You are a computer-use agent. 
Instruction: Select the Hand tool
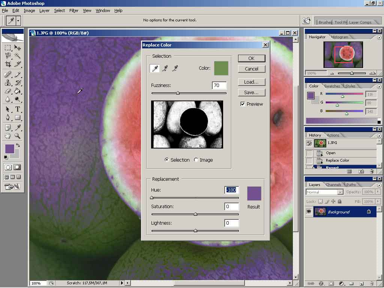tap(8, 136)
